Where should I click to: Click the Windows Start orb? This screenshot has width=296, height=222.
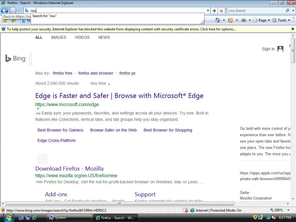[8, 217]
